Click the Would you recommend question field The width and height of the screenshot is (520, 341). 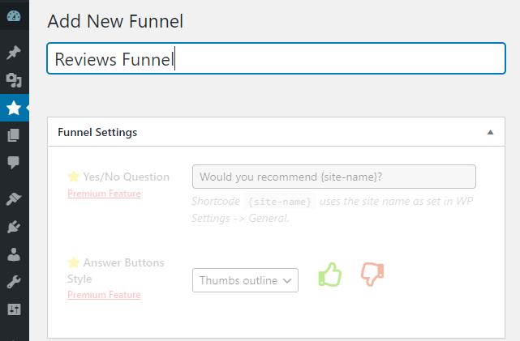(x=333, y=177)
